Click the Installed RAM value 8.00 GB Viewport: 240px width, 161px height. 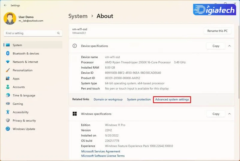tap(110, 68)
